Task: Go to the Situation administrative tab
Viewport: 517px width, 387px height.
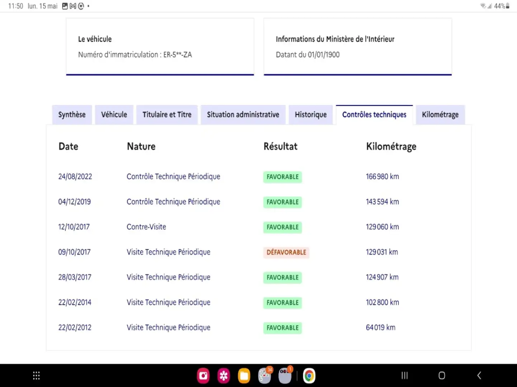Action: [243, 115]
